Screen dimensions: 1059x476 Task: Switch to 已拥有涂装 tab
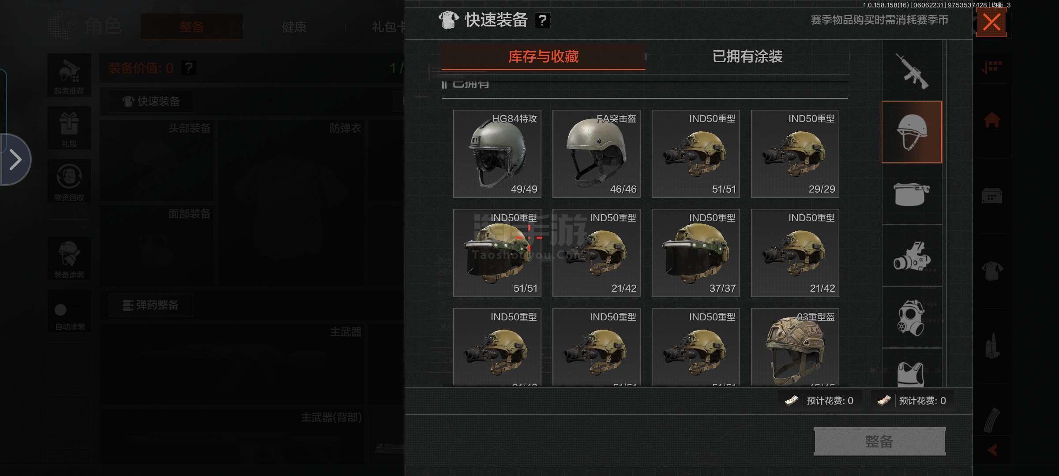(x=747, y=56)
